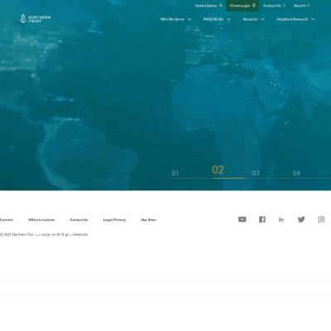This screenshot has width=331, height=331.
Task: Open the YouTube social icon
Action: coord(242,219)
